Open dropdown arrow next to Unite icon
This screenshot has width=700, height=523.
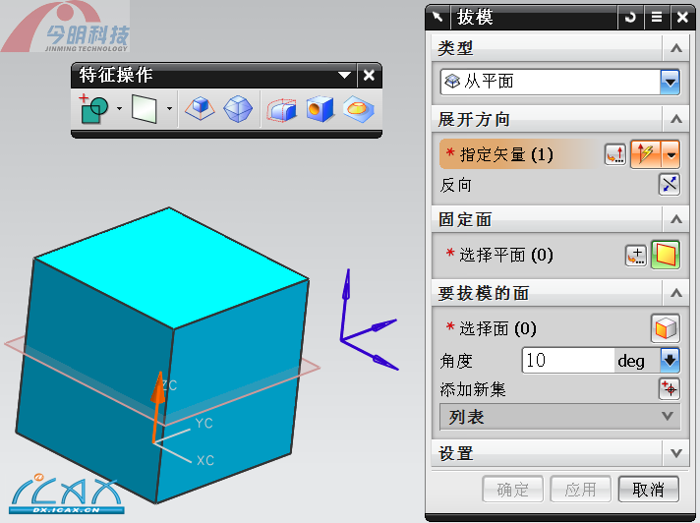(x=119, y=108)
